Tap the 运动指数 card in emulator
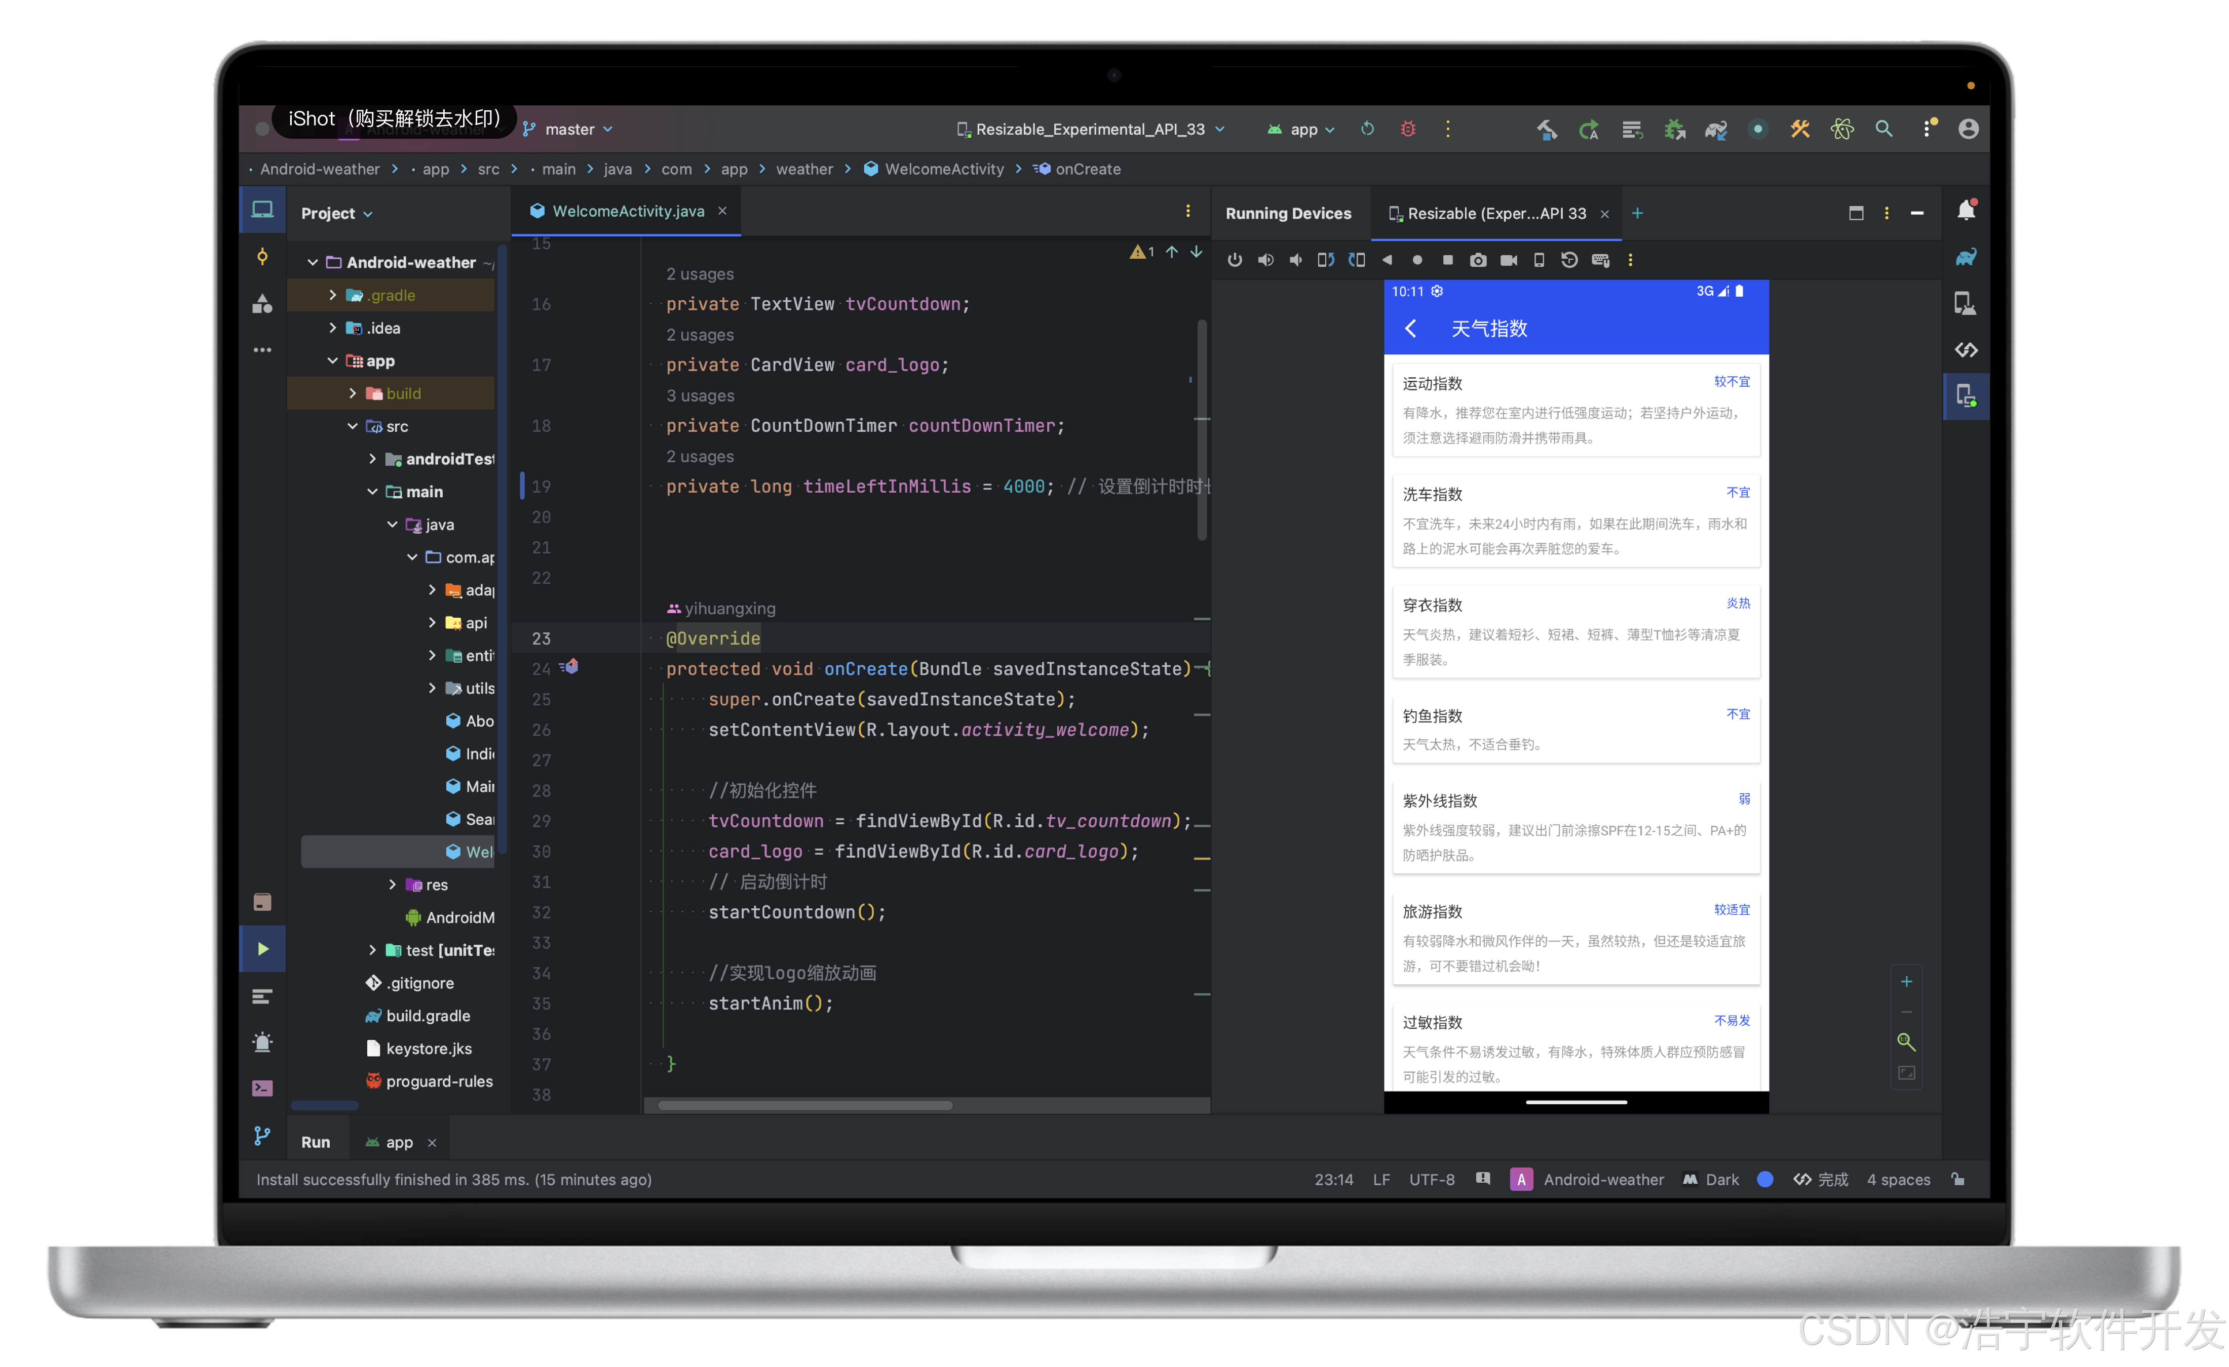 click(1576, 410)
